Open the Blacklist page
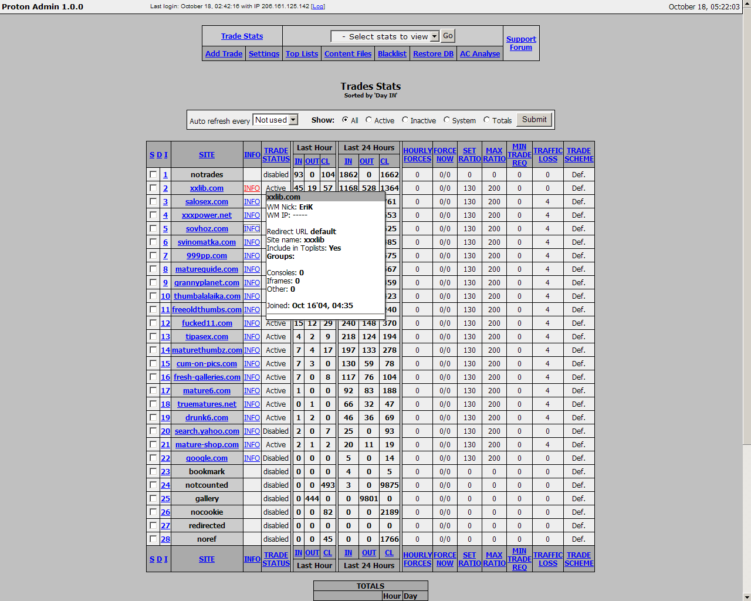The image size is (751, 601). (x=392, y=53)
